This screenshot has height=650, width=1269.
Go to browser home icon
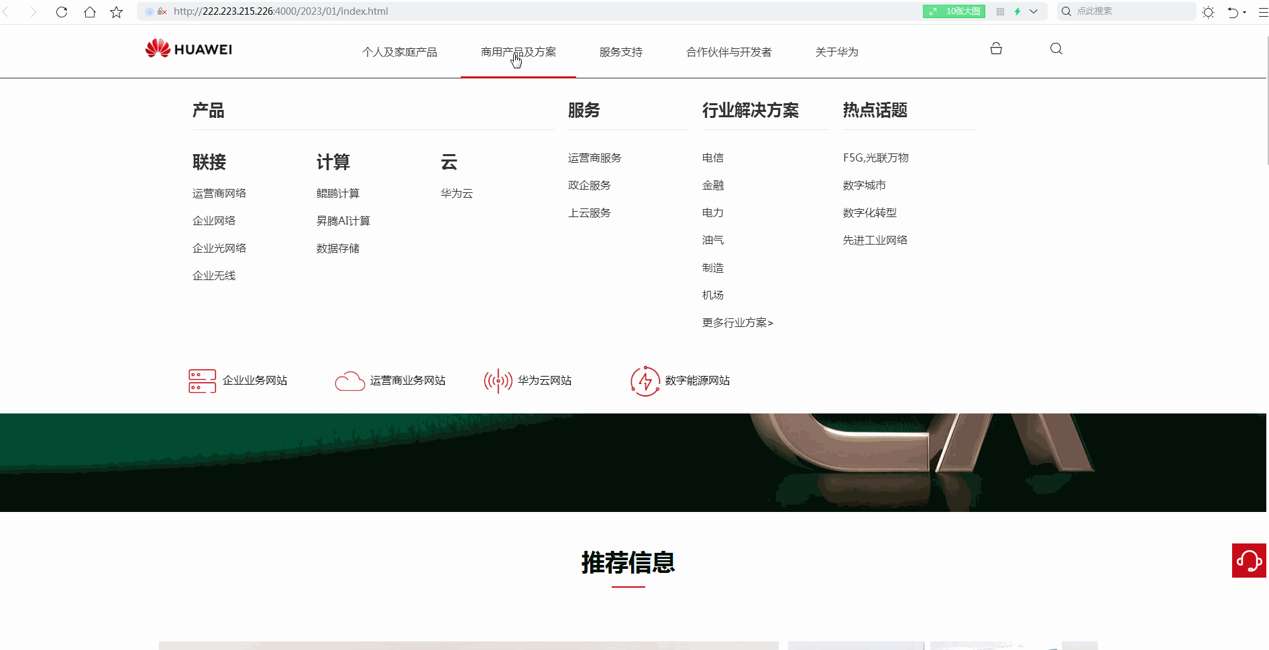[89, 11]
